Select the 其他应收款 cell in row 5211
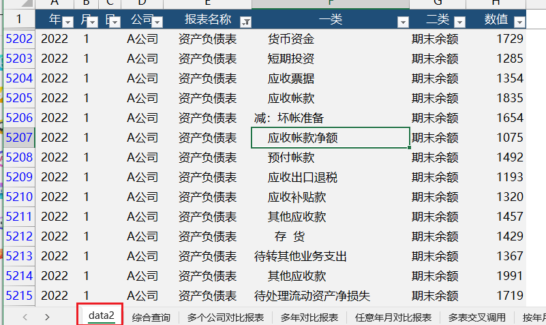 pos(330,217)
